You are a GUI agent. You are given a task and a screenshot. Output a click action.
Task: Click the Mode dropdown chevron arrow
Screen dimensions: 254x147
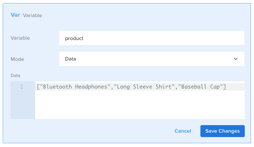(x=236, y=59)
